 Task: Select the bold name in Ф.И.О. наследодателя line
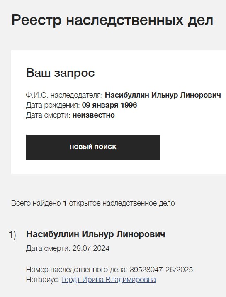(x=163, y=95)
